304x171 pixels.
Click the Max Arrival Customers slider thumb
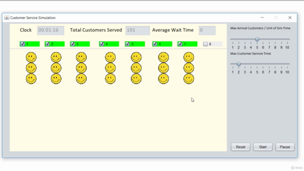257,39
